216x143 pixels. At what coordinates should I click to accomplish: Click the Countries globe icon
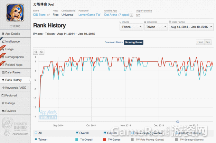pyautogui.click(x=145, y=22)
